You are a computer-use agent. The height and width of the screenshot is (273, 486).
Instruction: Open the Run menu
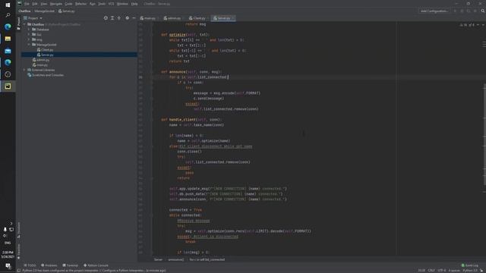(93, 4)
